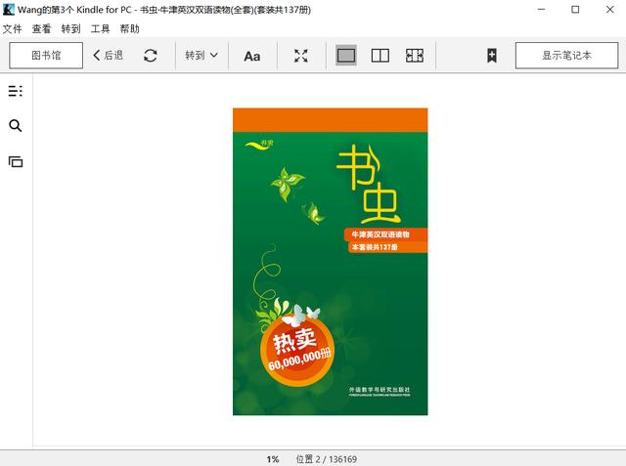Select single column page layout
The width and height of the screenshot is (626, 466).
click(x=345, y=56)
